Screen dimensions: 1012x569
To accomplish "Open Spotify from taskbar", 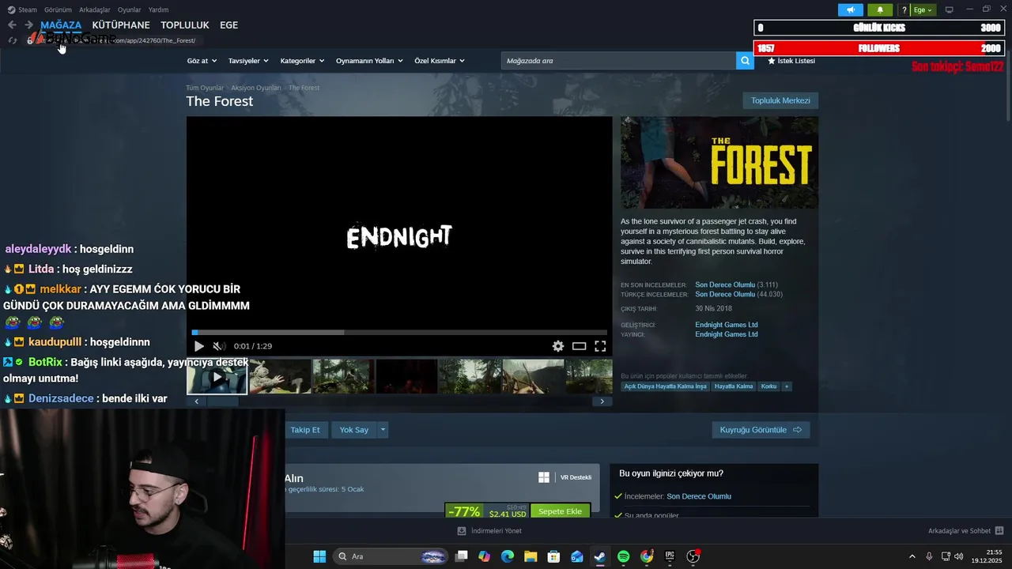I will (x=623, y=556).
